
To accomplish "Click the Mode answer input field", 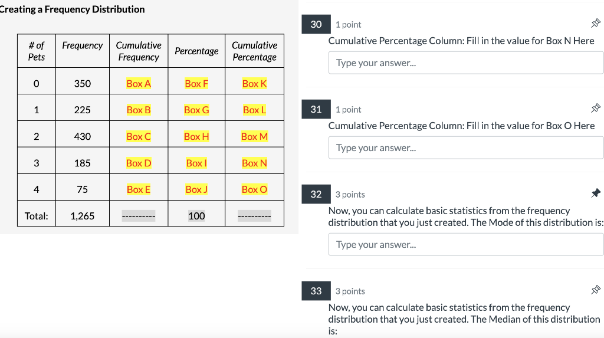I will (466, 244).
